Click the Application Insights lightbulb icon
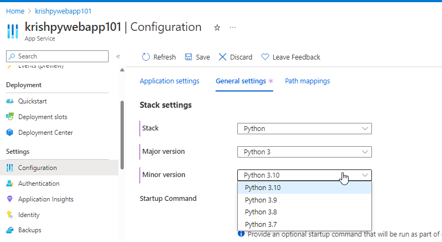 pos(10,199)
